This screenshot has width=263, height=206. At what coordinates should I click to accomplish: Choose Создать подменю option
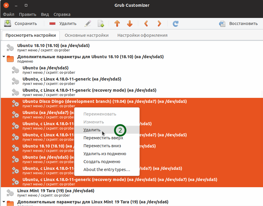coord(107,162)
